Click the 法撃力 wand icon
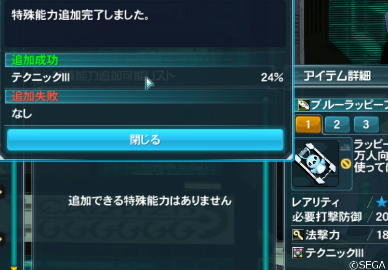 point(298,234)
